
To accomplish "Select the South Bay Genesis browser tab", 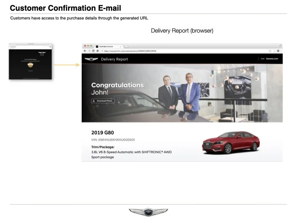I will coord(108,46).
